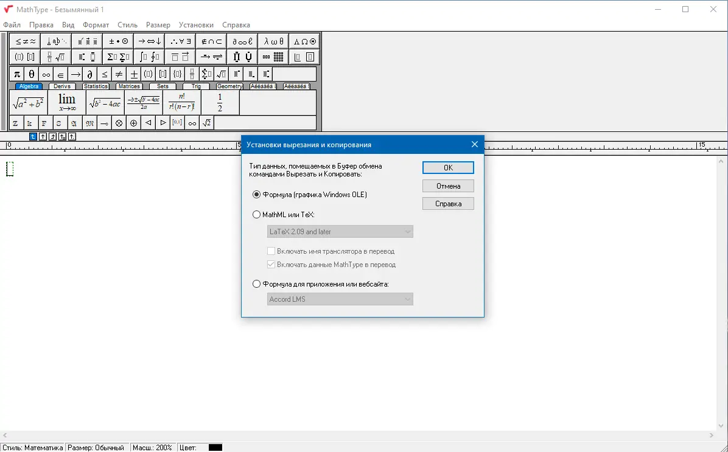Viewport: 728px width, 452px height.
Task: Open the set theory symbols palette (∉ ∩ ⊂)
Action: click(211, 41)
